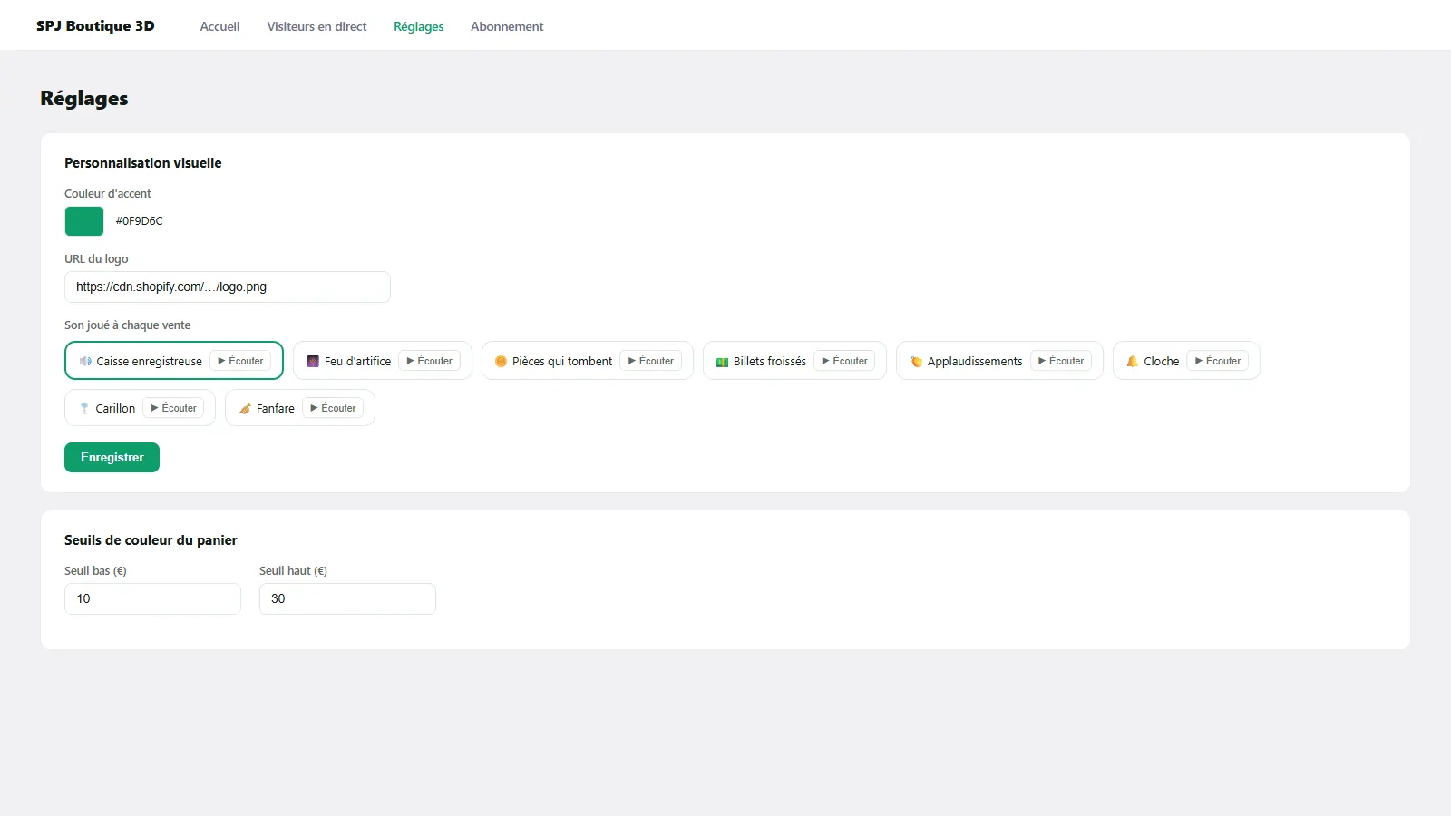Click the fireworks icon in Feu d'artifice
Screen dimensions: 1451x816
(x=313, y=361)
